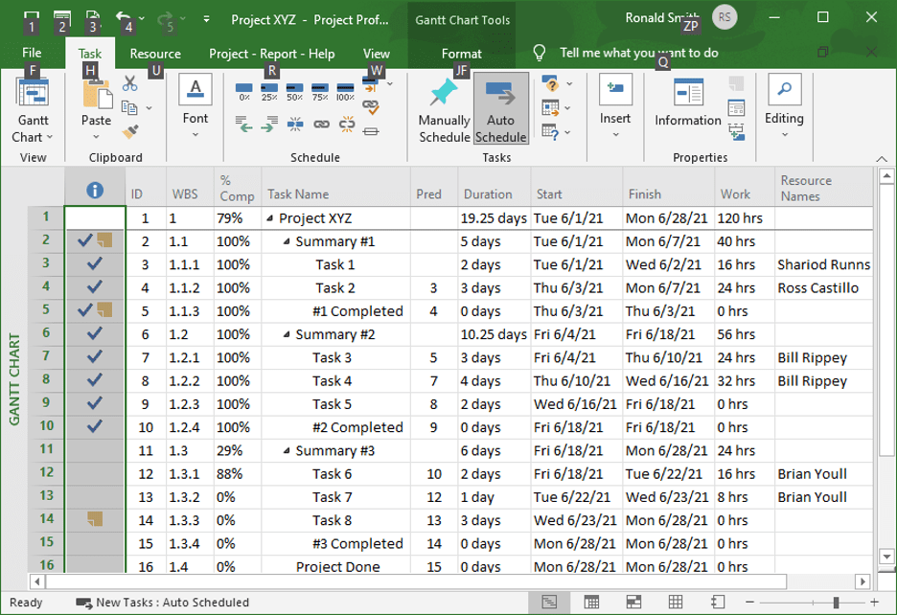897x615 pixels.
Task: Enable Manually Schedule mode
Action: 444,110
